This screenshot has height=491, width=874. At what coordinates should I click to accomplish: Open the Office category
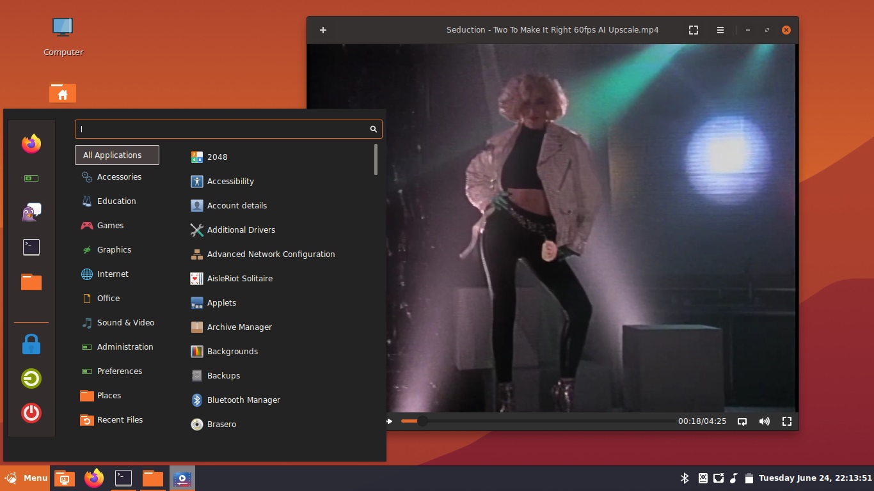(117, 299)
